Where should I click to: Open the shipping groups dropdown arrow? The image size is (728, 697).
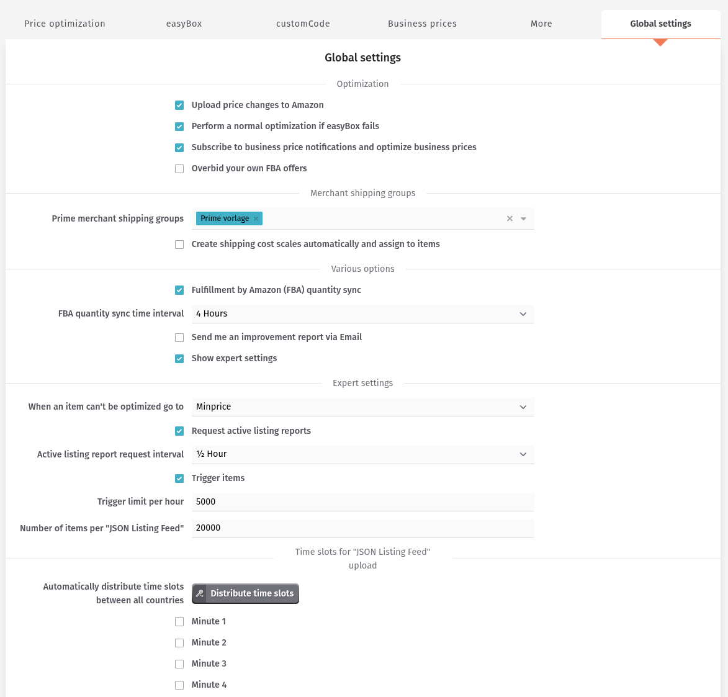click(524, 218)
